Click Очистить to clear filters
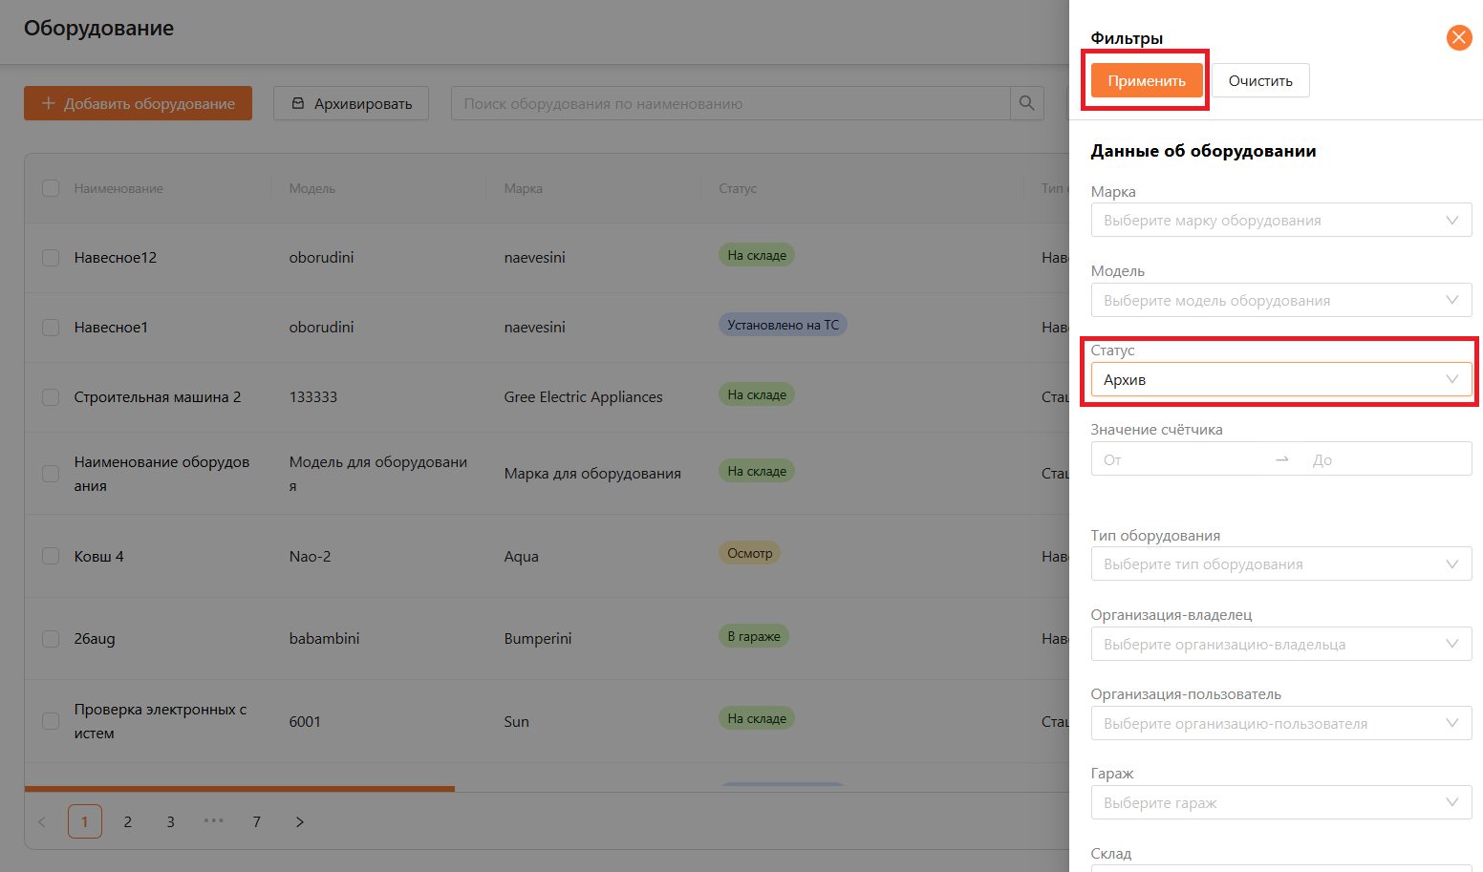 (1259, 81)
